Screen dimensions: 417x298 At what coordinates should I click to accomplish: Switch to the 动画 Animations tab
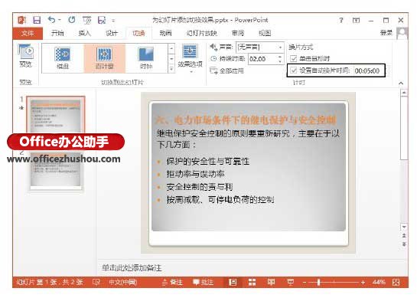(165, 33)
